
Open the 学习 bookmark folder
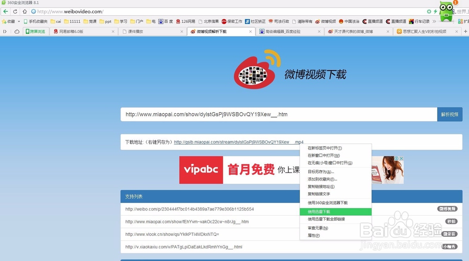click(121, 22)
